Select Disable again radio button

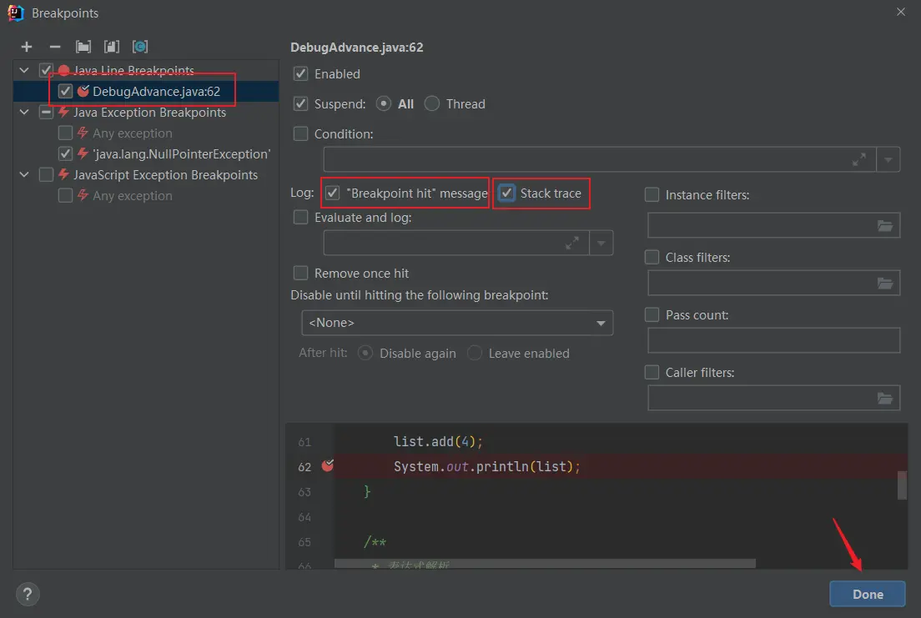[365, 353]
